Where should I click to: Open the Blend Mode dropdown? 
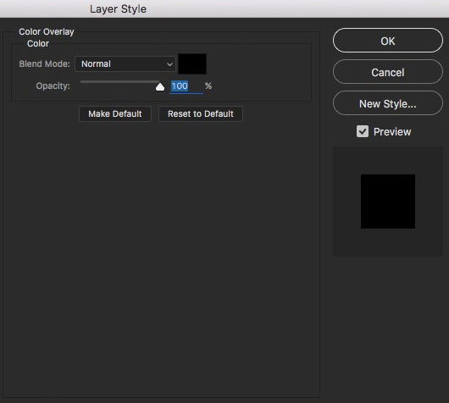coord(125,63)
